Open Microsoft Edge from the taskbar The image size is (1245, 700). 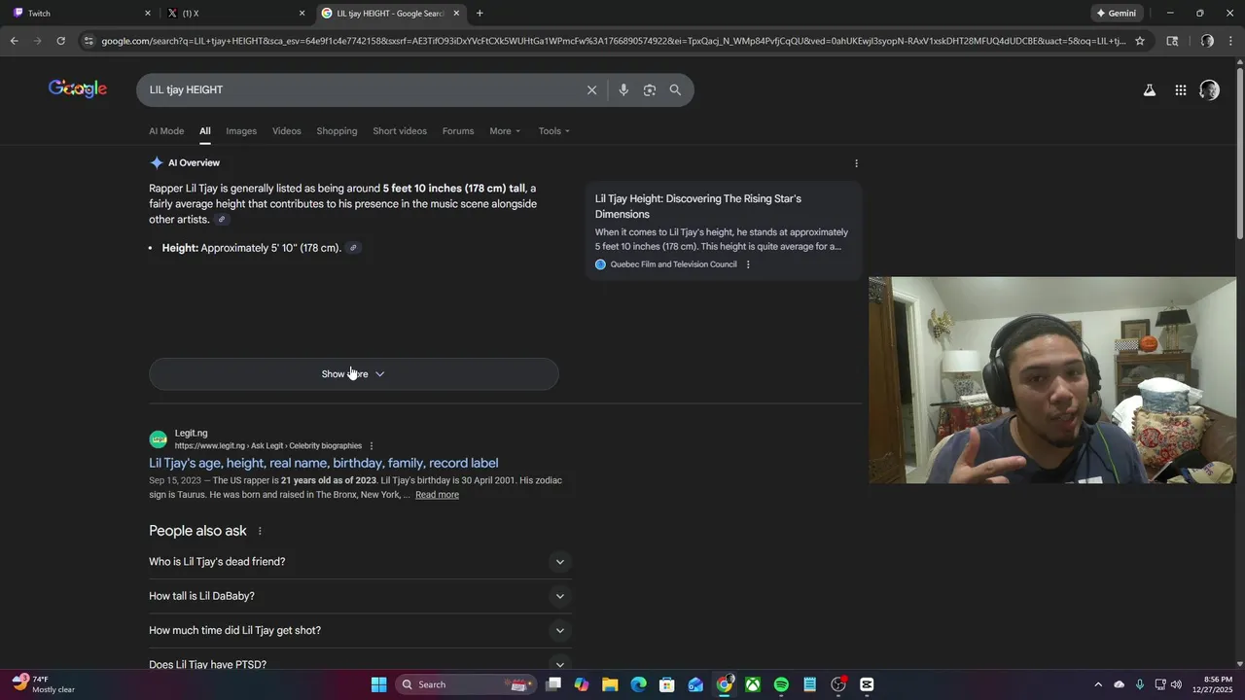point(638,684)
